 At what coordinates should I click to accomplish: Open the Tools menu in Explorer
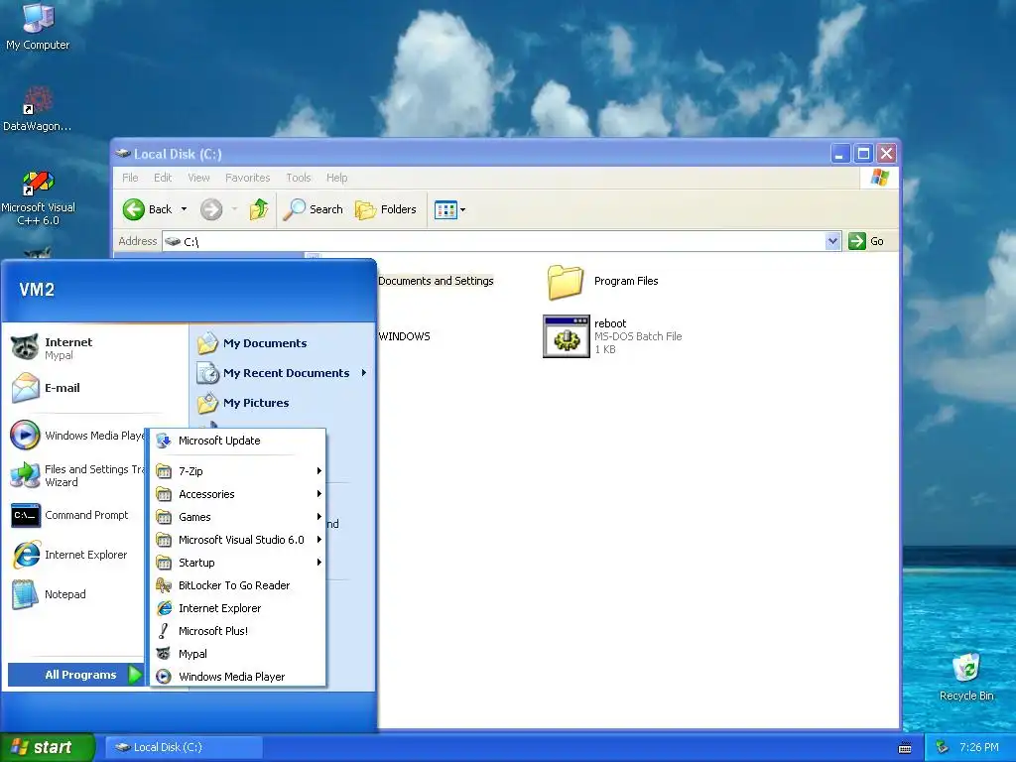(298, 178)
